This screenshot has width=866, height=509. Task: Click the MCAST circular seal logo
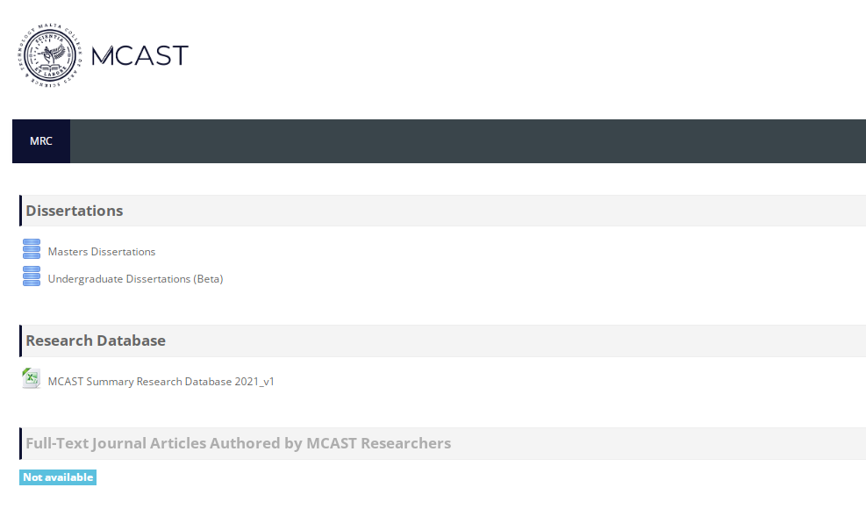tap(49, 56)
